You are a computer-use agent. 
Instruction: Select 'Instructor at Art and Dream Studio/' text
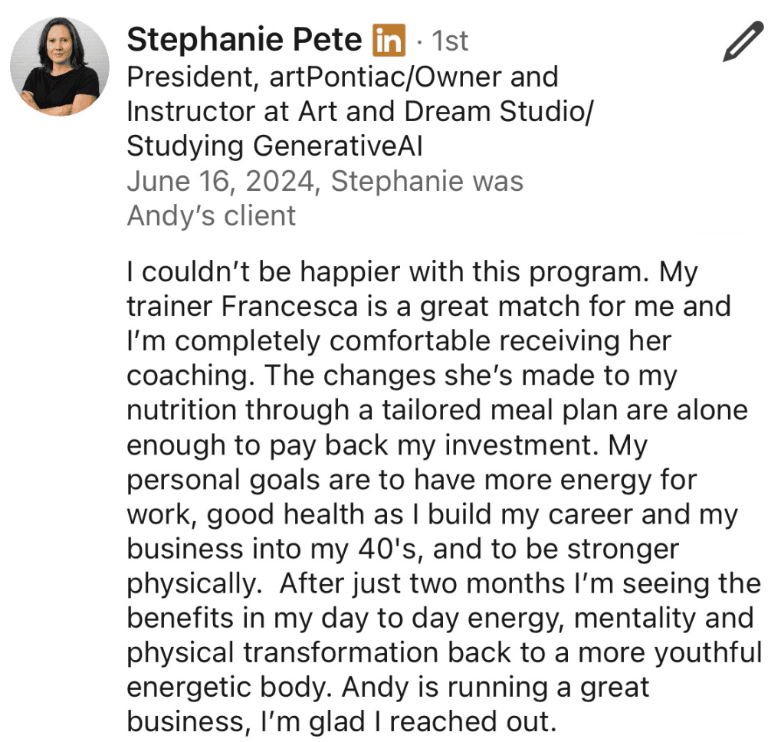[x=359, y=111]
